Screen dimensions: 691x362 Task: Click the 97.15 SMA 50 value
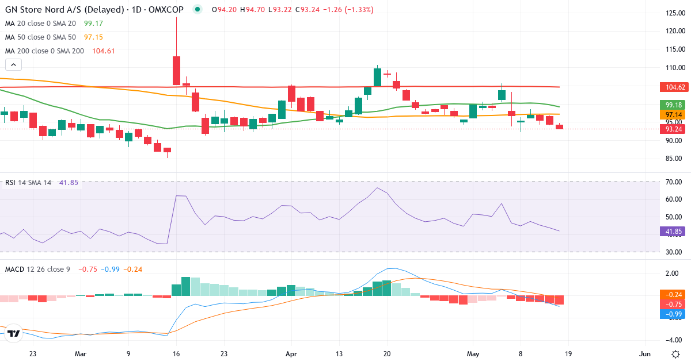coord(93,37)
